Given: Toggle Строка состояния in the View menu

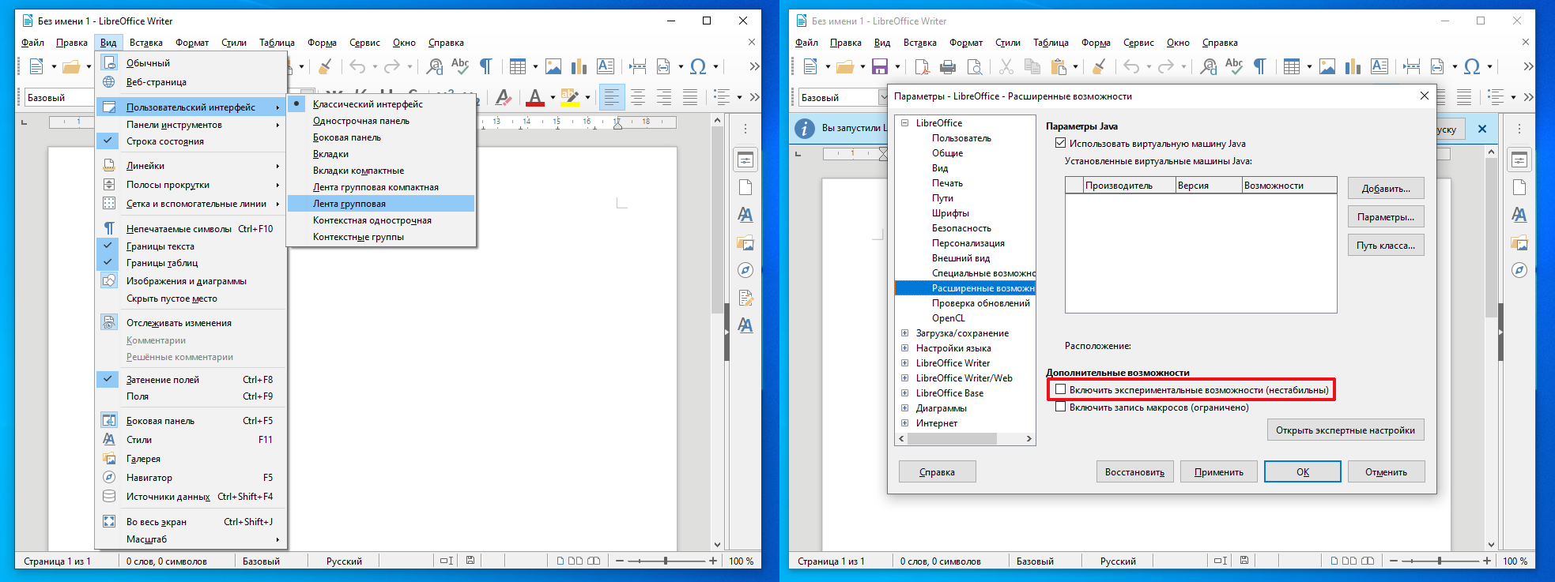Looking at the screenshot, I should 190,141.
